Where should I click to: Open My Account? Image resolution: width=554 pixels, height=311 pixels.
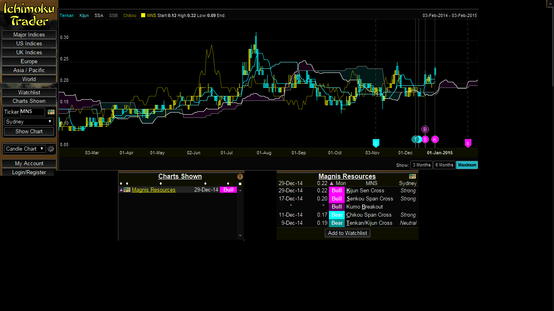pyautogui.click(x=29, y=164)
